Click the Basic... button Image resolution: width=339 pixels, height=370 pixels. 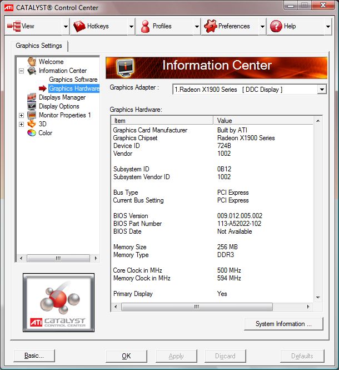[x=34, y=356]
